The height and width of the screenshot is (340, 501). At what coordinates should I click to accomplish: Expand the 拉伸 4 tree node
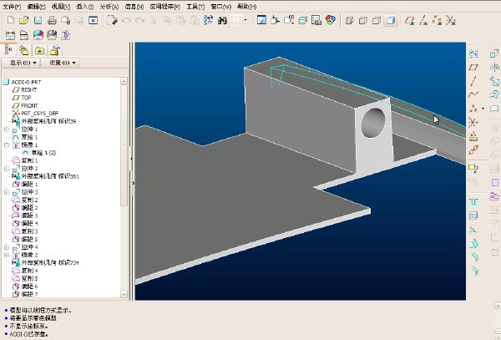click(7, 247)
